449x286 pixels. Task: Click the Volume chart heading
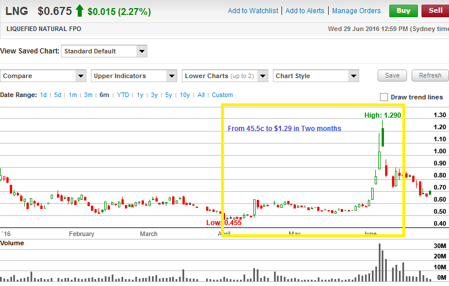12,243
